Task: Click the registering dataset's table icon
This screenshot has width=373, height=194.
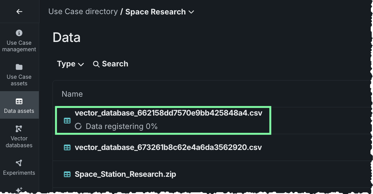Action: click(67, 121)
